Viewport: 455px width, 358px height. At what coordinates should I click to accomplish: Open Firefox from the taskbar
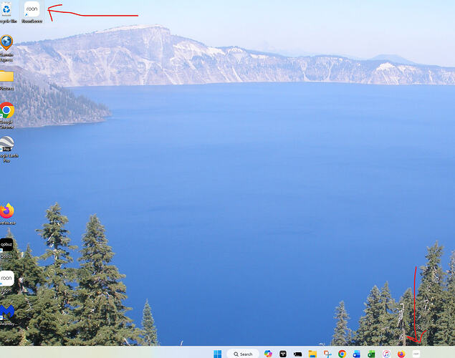coord(401,354)
